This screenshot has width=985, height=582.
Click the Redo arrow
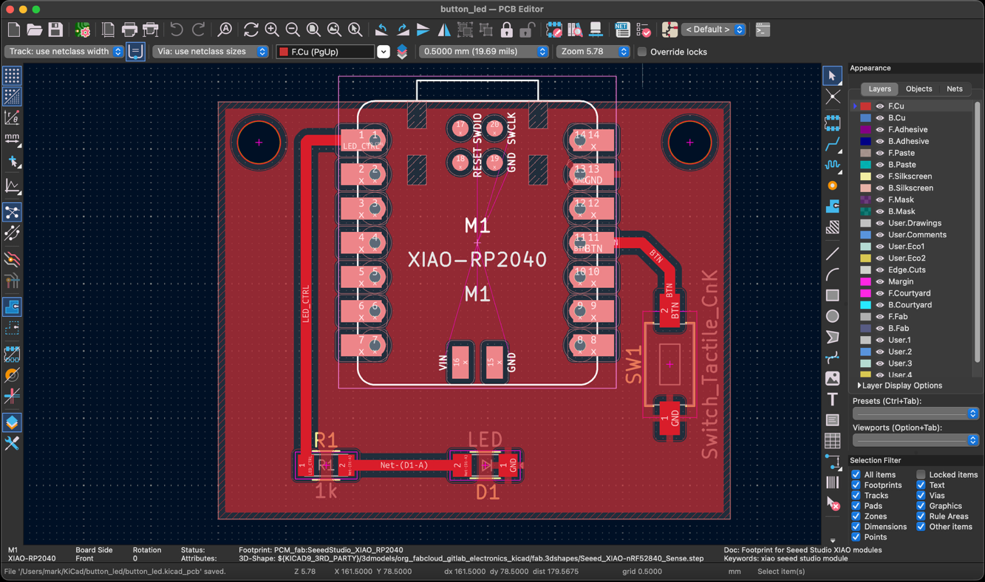198,30
